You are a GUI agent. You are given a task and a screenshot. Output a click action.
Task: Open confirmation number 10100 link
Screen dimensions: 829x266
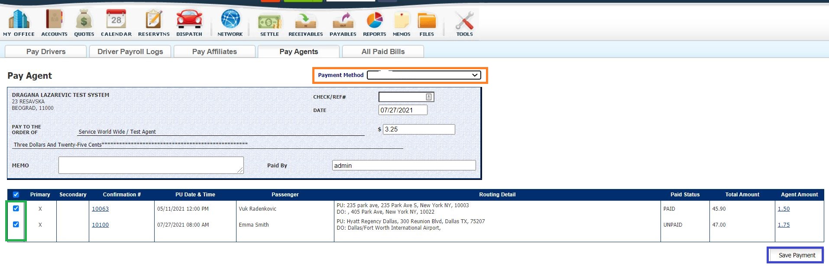(100, 225)
